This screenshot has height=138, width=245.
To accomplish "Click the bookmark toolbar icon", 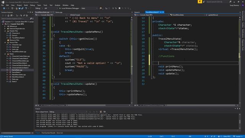I will point(119,8).
